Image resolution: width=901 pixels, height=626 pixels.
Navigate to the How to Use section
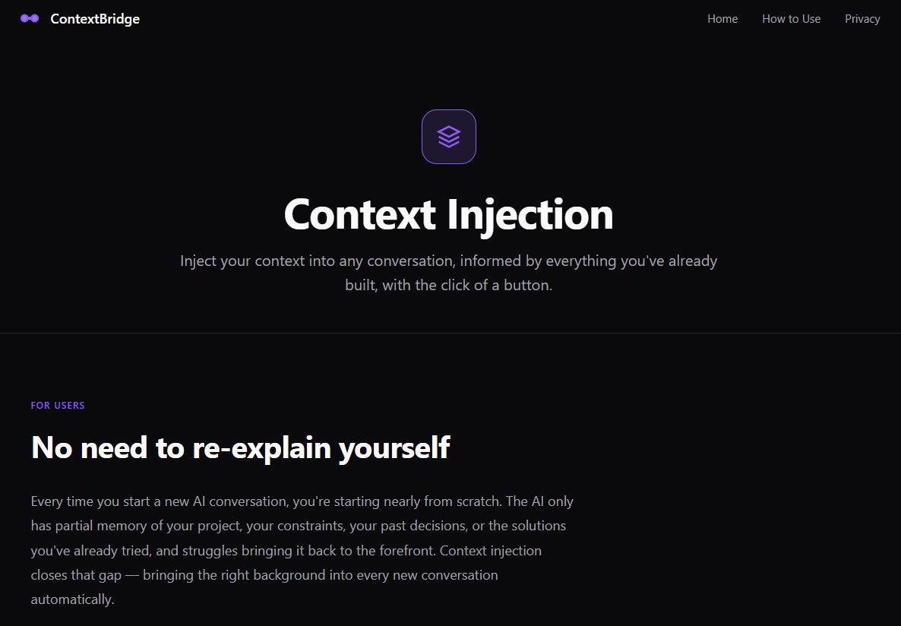click(791, 19)
